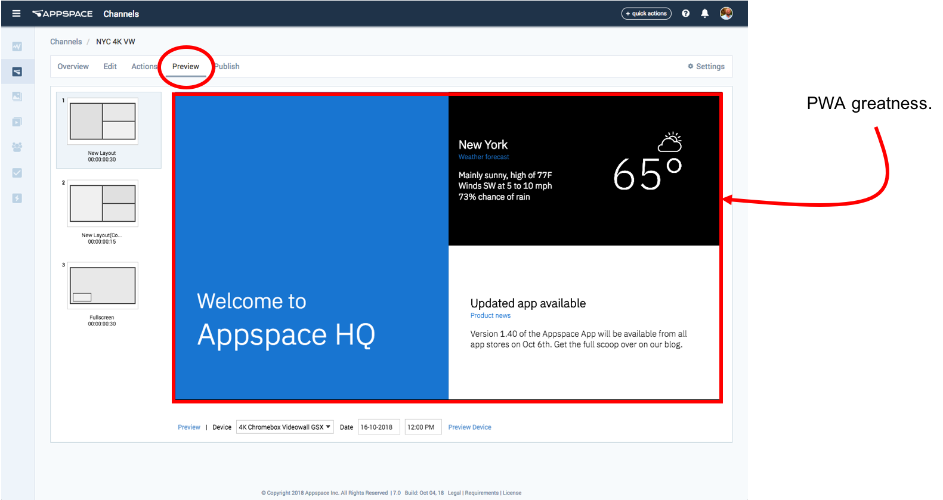Image resolution: width=943 pixels, height=500 pixels.
Task: Open the Requirements footer link
Action: click(481, 493)
